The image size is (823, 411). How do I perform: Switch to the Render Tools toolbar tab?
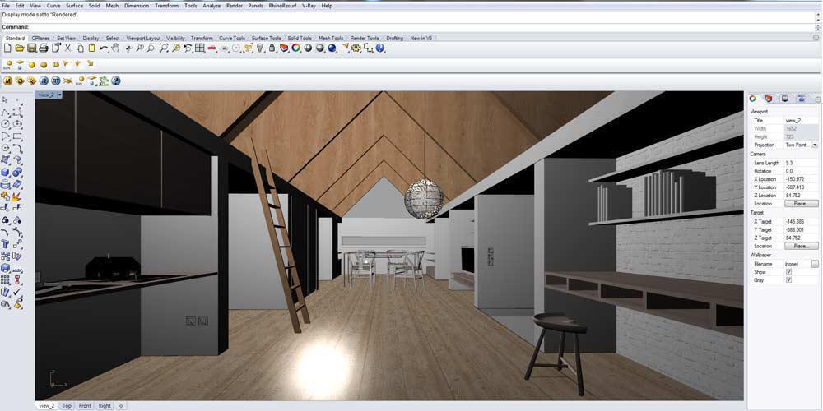[x=365, y=39]
